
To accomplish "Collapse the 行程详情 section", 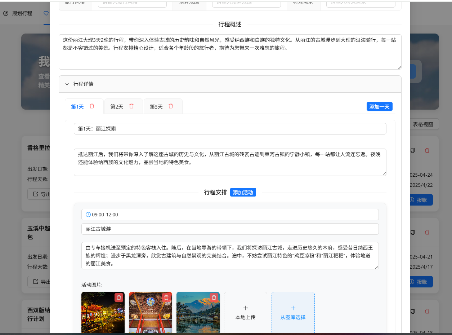I will (x=67, y=84).
